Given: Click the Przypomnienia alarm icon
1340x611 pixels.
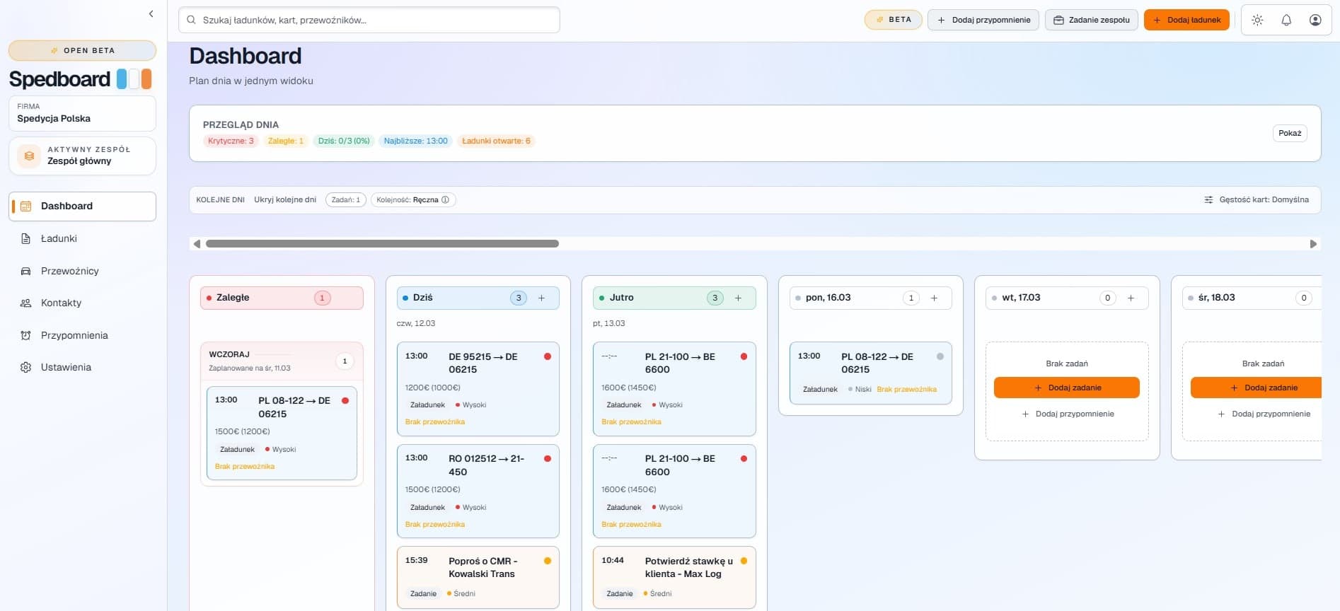Looking at the screenshot, I should click(x=26, y=335).
